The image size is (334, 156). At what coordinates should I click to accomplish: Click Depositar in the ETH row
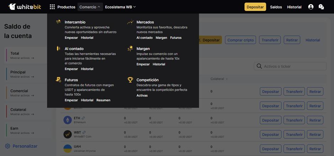click(271, 120)
